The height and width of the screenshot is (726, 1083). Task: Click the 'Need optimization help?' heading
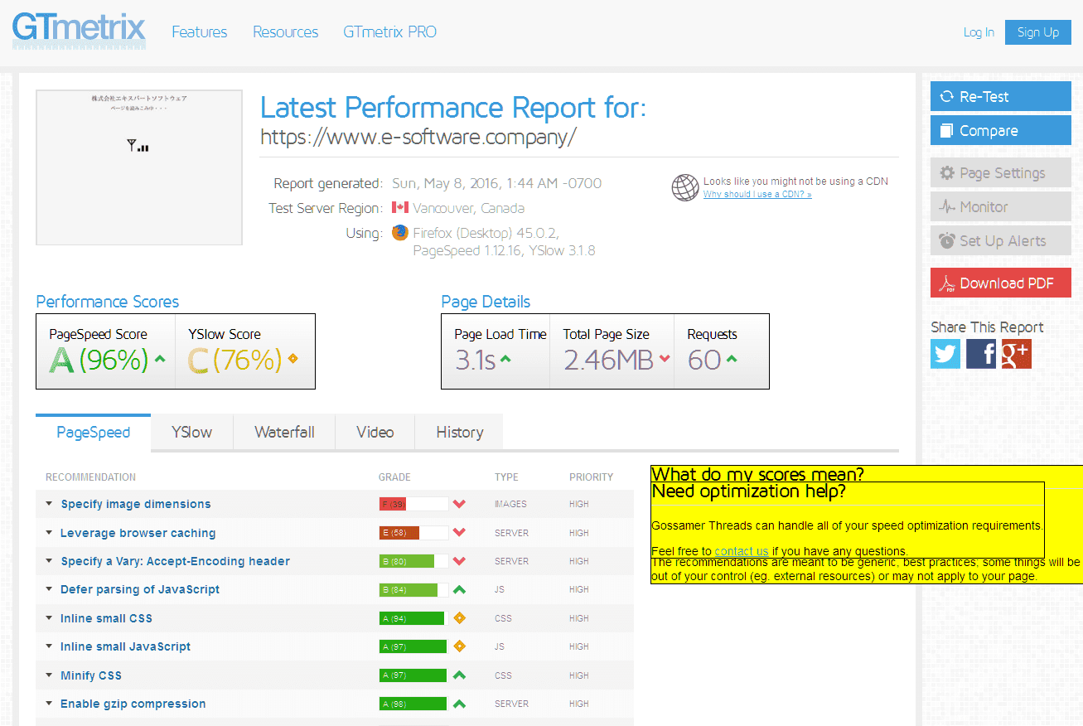[748, 491]
